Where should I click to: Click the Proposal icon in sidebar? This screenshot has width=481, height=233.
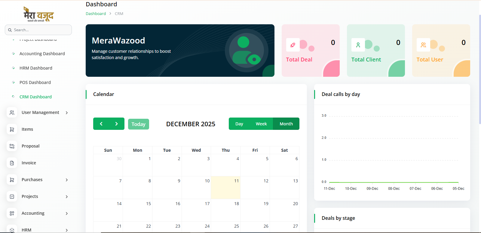coord(12,146)
